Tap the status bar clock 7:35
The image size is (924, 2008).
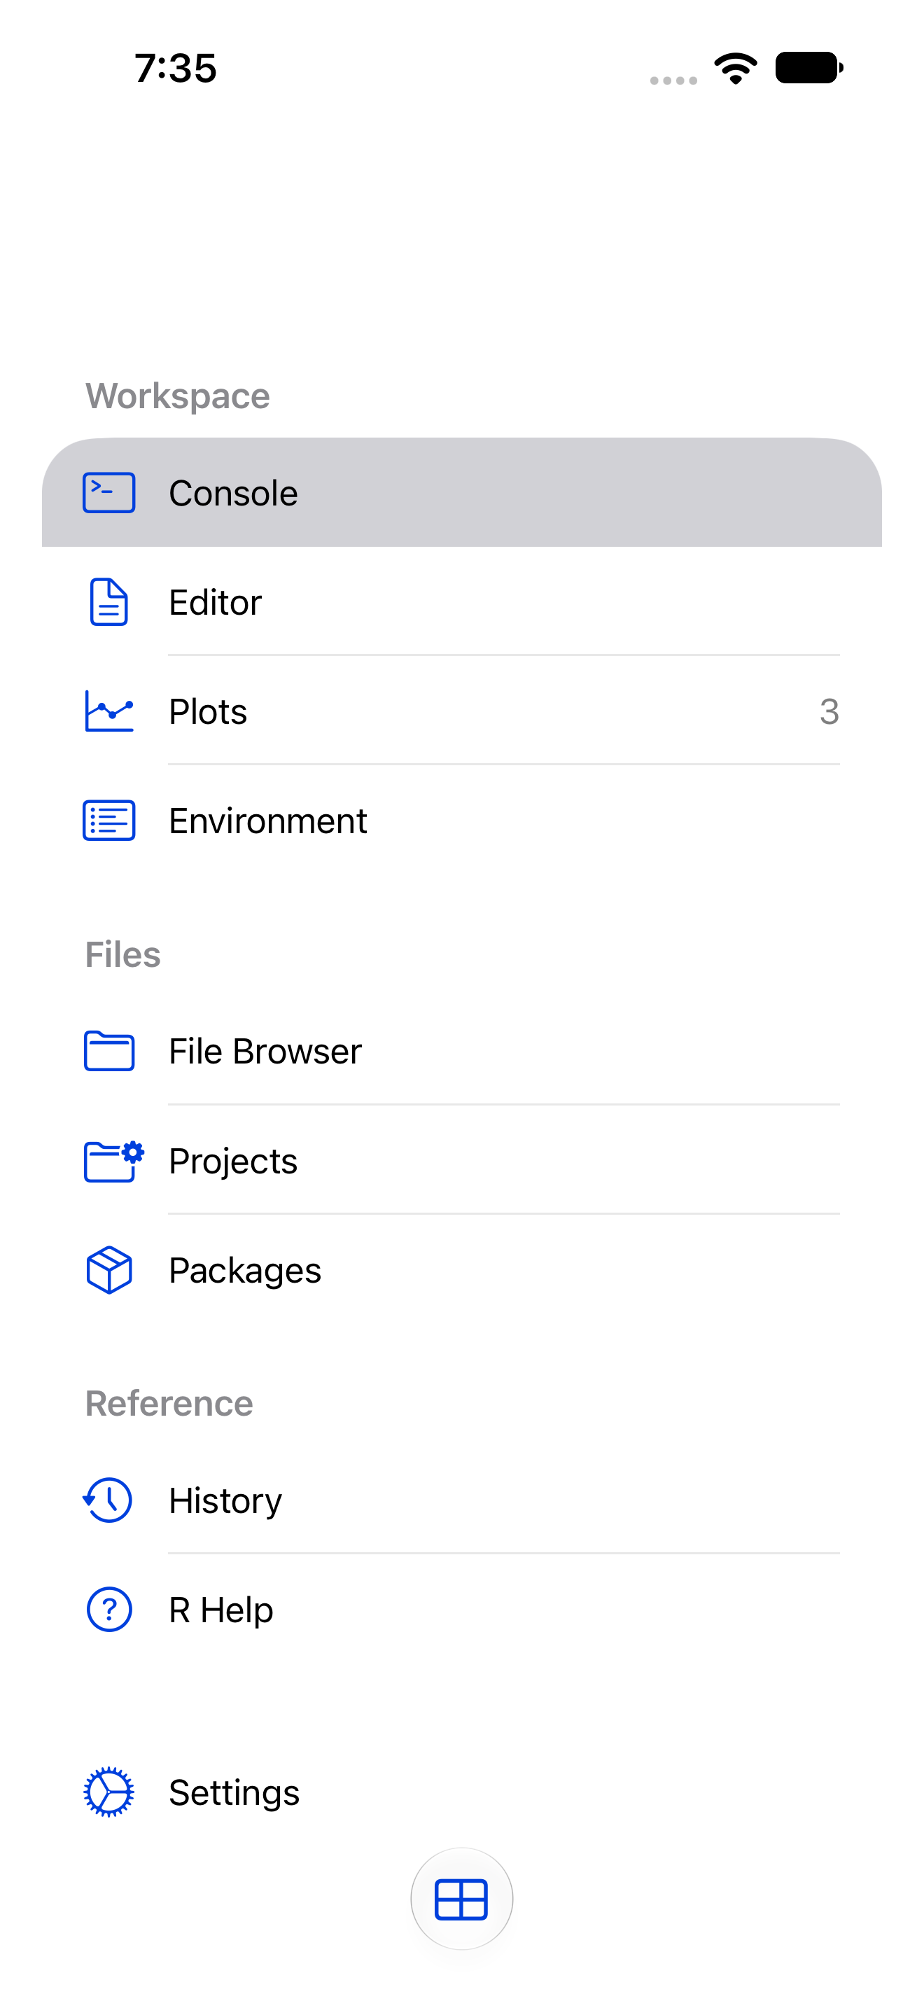(175, 68)
